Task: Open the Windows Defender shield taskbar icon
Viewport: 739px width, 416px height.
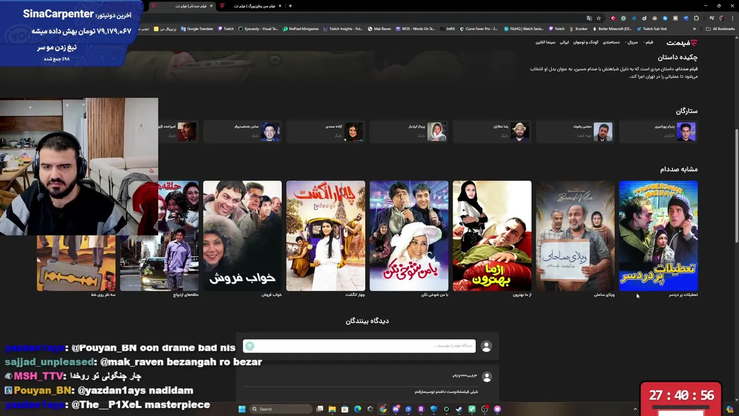Action: (434, 409)
